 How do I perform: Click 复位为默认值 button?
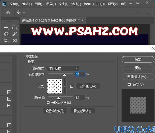pyautogui.click(x=82, y=111)
